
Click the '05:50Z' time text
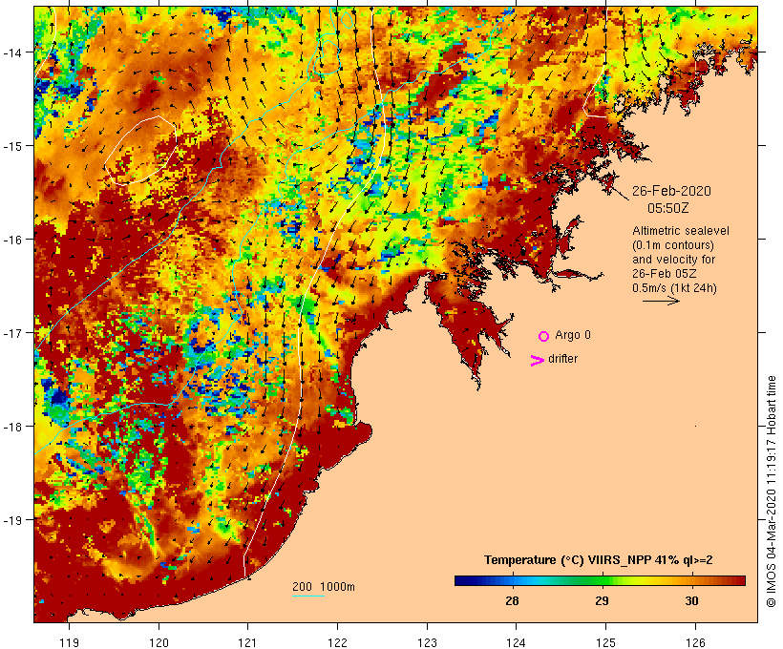pyautogui.click(x=668, y=208)
